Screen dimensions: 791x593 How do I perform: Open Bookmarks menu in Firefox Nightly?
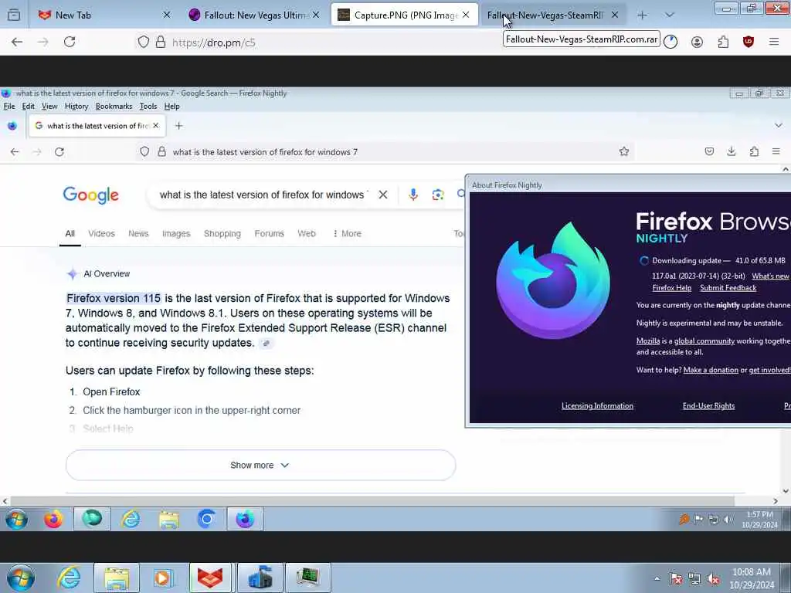(114, 107)
